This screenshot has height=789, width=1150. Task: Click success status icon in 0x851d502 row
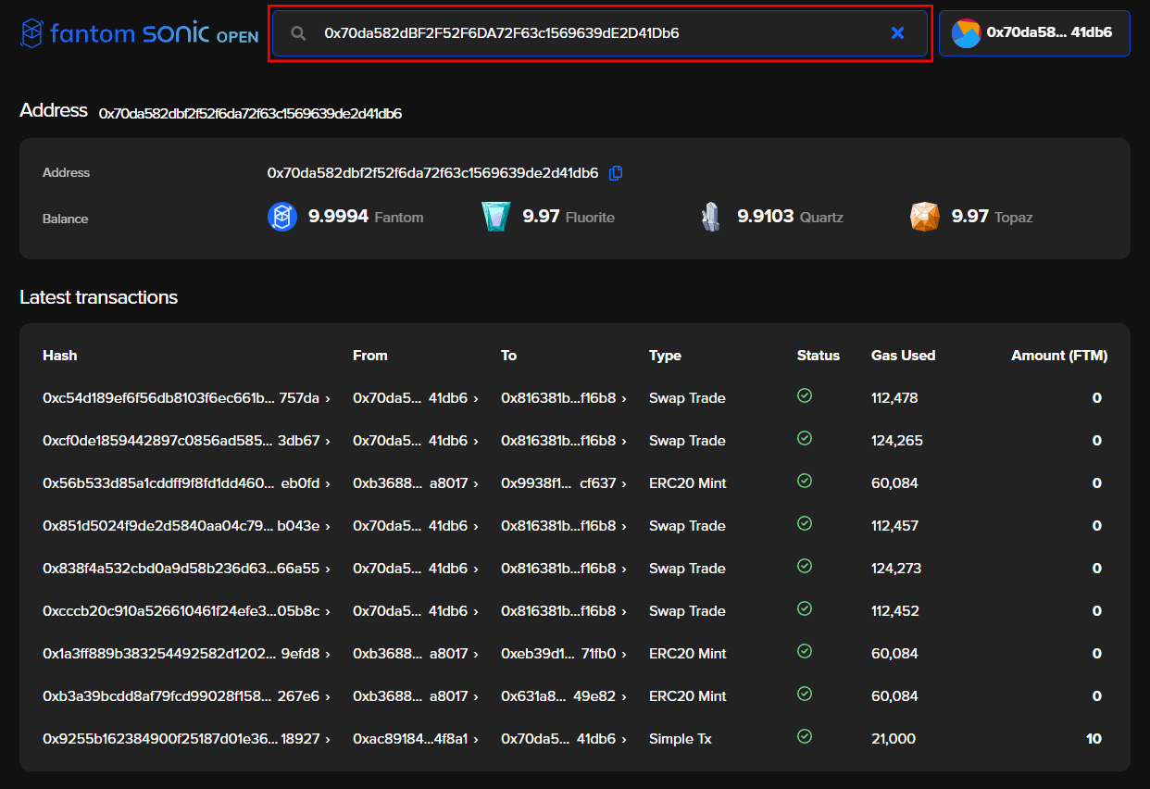[805, 523]
